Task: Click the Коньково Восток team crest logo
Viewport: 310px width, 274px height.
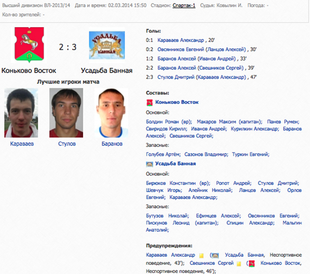Action: (29, 45)
